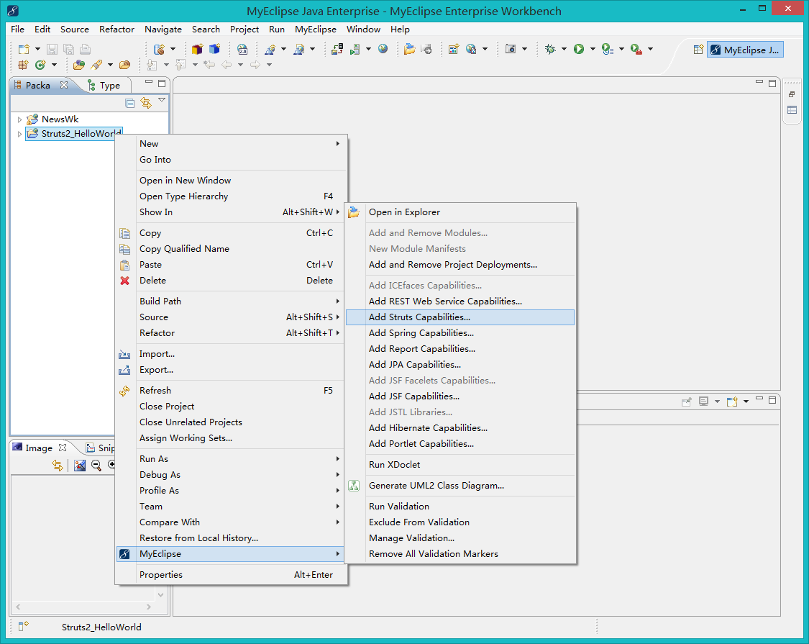Click the New Java Package icon

tap(23, 65)
